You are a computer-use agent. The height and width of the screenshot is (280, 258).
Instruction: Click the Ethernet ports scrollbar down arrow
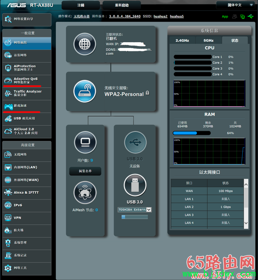(x=246, y=223)
